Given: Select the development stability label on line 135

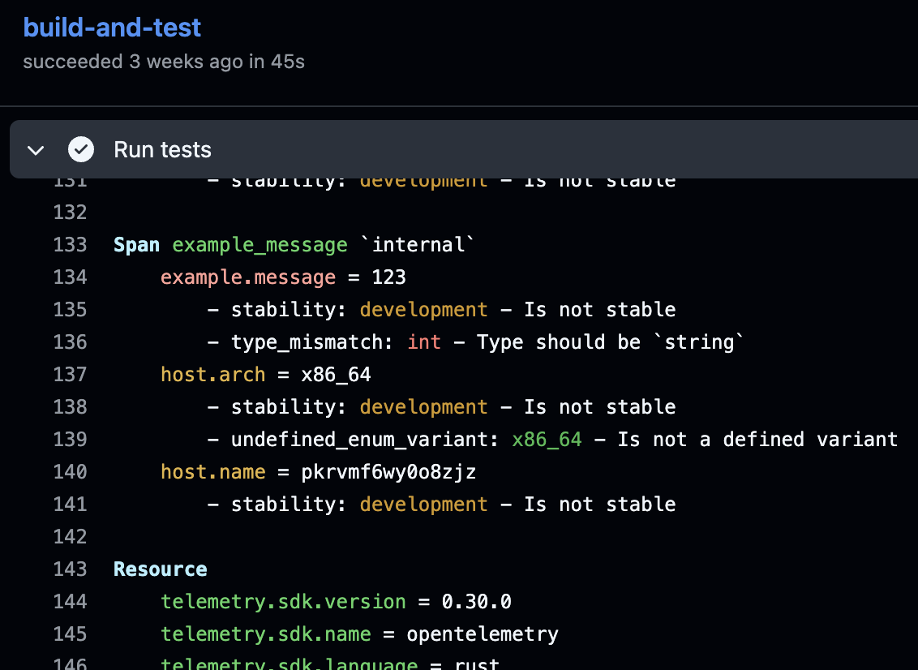Looking at the screenshot, I should pyautogui.click(x=423, y=309).
